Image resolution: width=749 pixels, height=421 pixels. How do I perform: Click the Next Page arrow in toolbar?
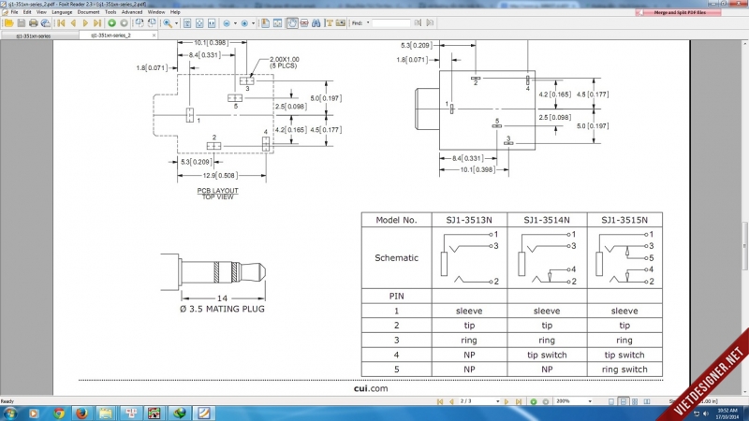(84, 22)
